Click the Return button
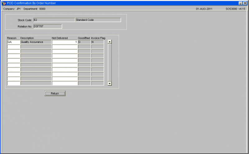Viewport: 249px width, 154px height. point(55,94)
